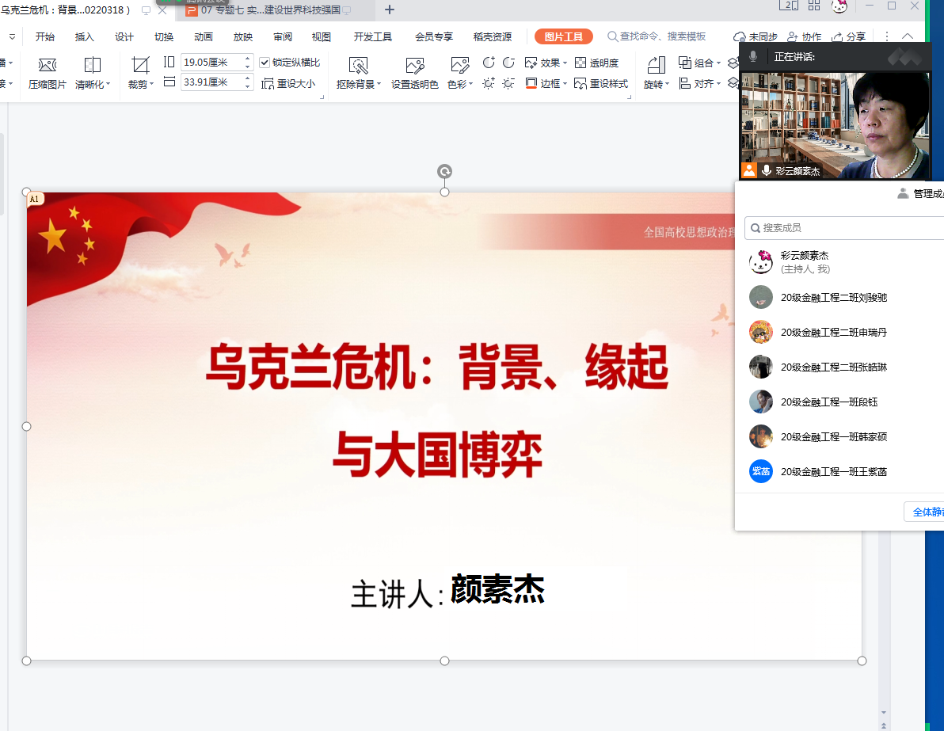
Task: Toggle the microphone in the 正在讲话 bar
Action: [x=753, y=56]
